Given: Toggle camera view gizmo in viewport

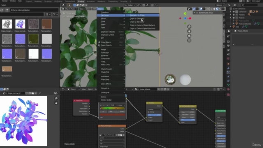Looking at the screenshot, I should pos(189,36).
